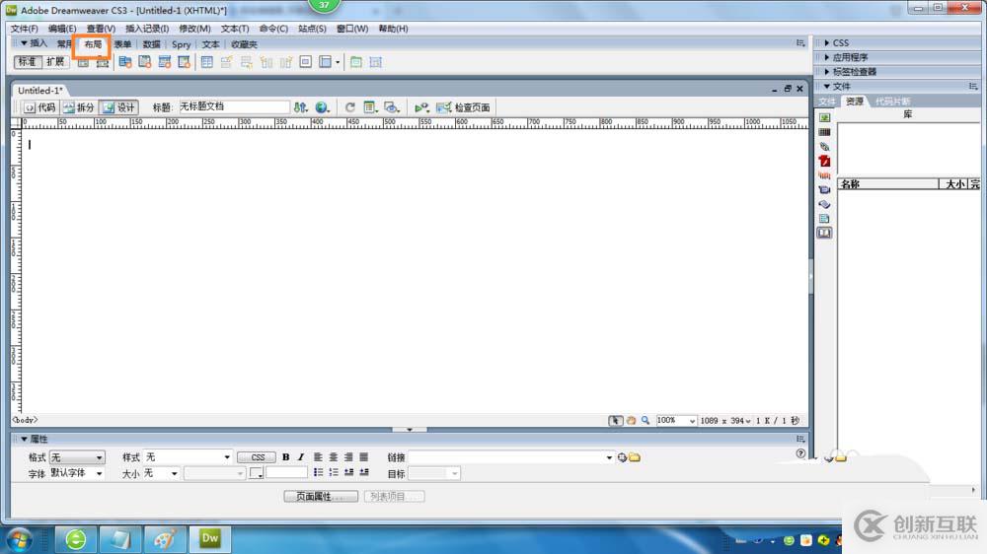This screenshot has width=987, height=554.
Task: Switch to the 表单 insert tab
Action: click(x=122, y=44)
